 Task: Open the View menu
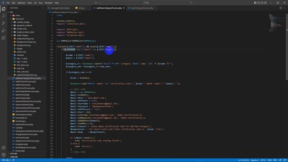point(30,3)
